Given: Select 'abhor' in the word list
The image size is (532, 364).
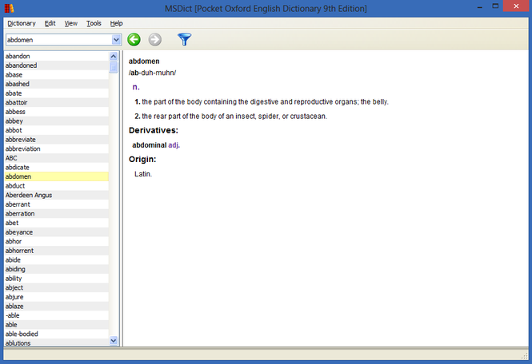Looking at the screenshot, I should point(56,241).
